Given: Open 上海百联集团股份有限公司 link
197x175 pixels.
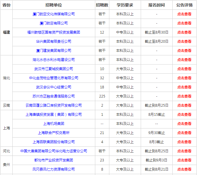Looking at the screenshot, I should point(54,142).
